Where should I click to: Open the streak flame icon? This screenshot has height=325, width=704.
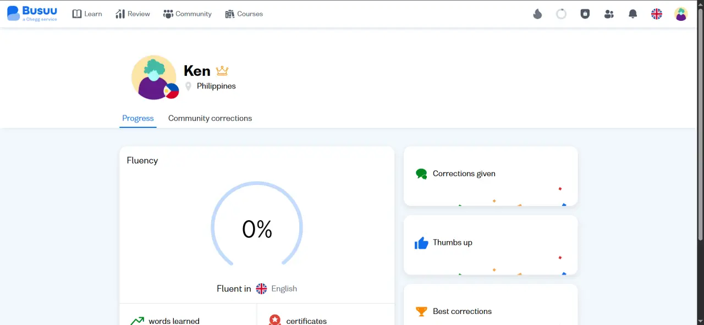[537, 14]
